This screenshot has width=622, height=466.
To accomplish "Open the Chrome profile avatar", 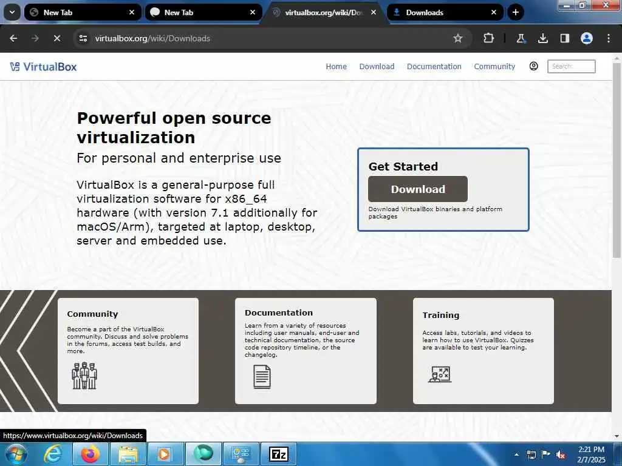I will (x=587, y=38).
